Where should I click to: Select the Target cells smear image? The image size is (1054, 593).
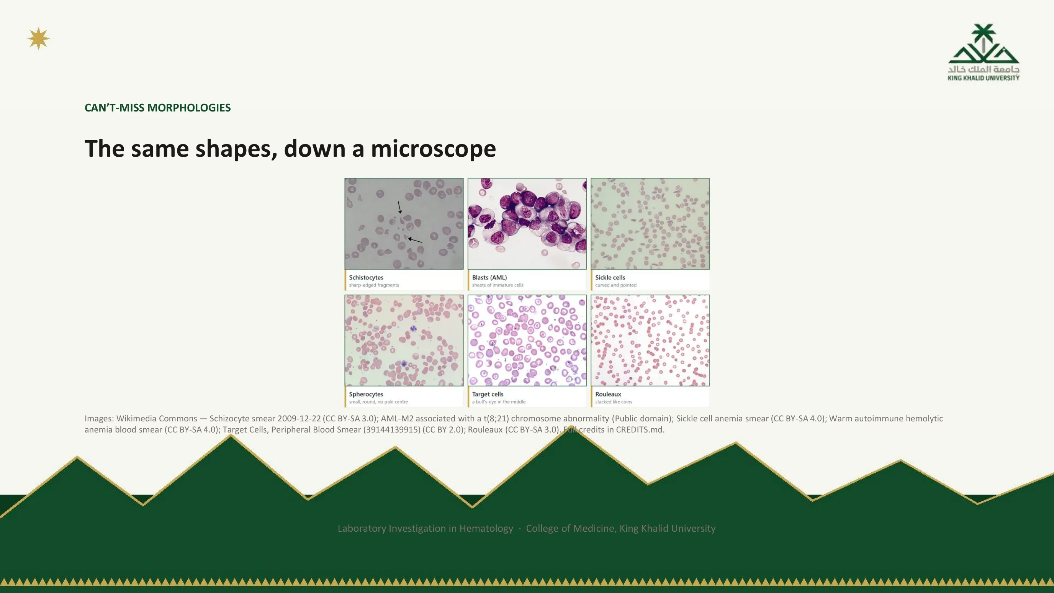pyautogui.click(x=527, y=341)
